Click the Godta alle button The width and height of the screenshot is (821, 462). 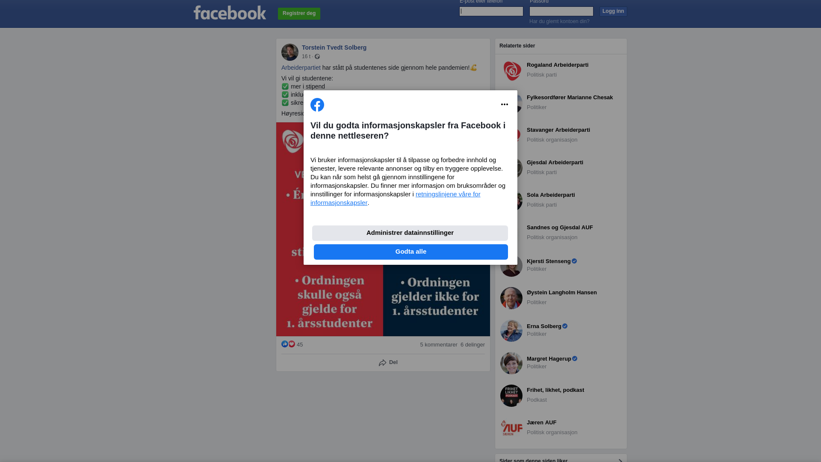[411, 252]
